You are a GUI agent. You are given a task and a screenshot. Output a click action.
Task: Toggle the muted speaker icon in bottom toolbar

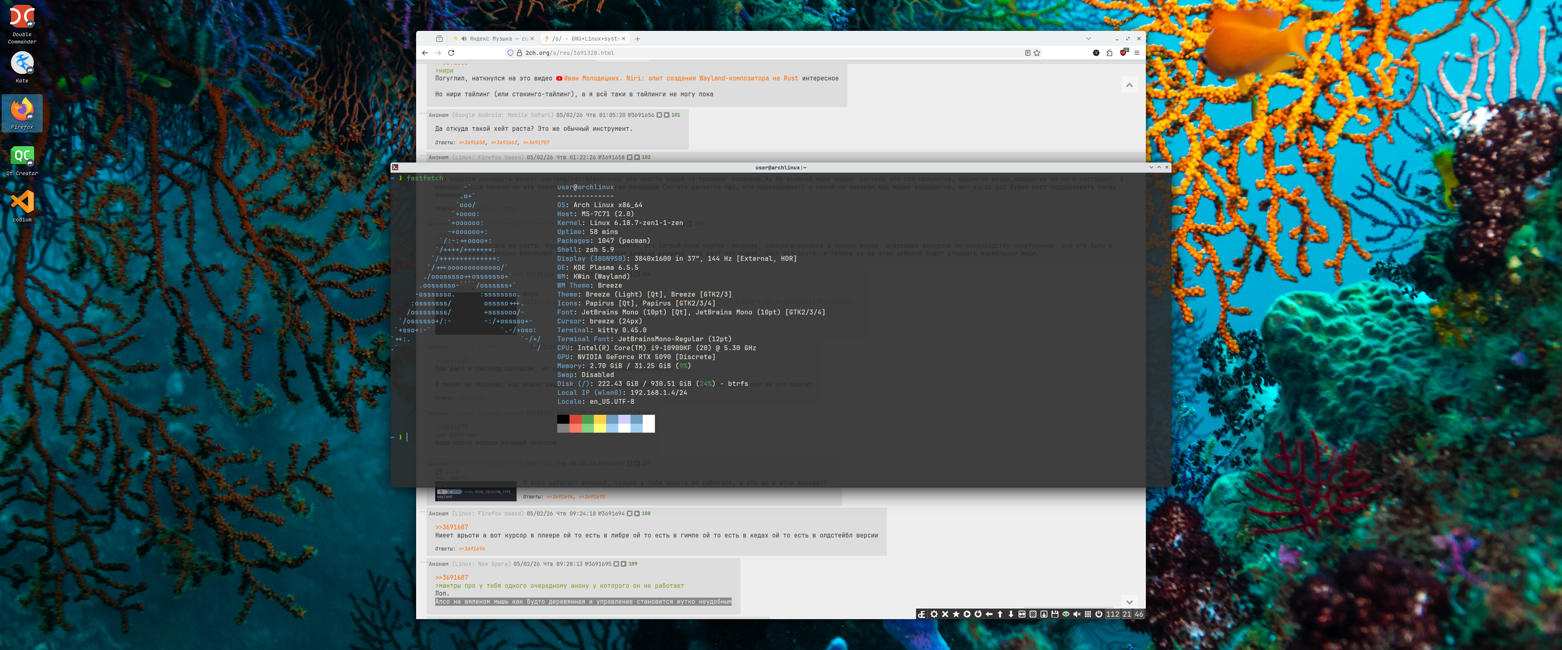click(1076, 614)
